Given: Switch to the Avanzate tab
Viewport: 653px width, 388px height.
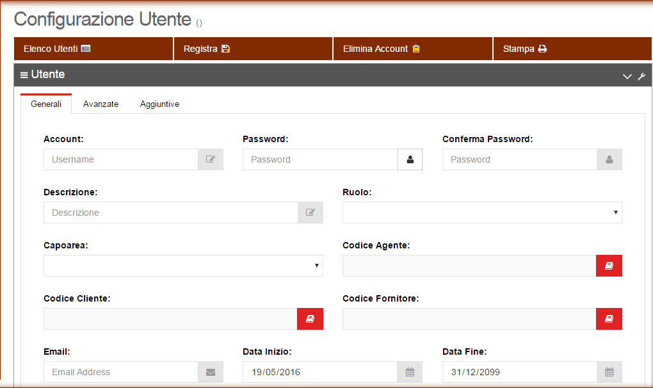Looking at the screenshot, I should [x=101, y=104].
